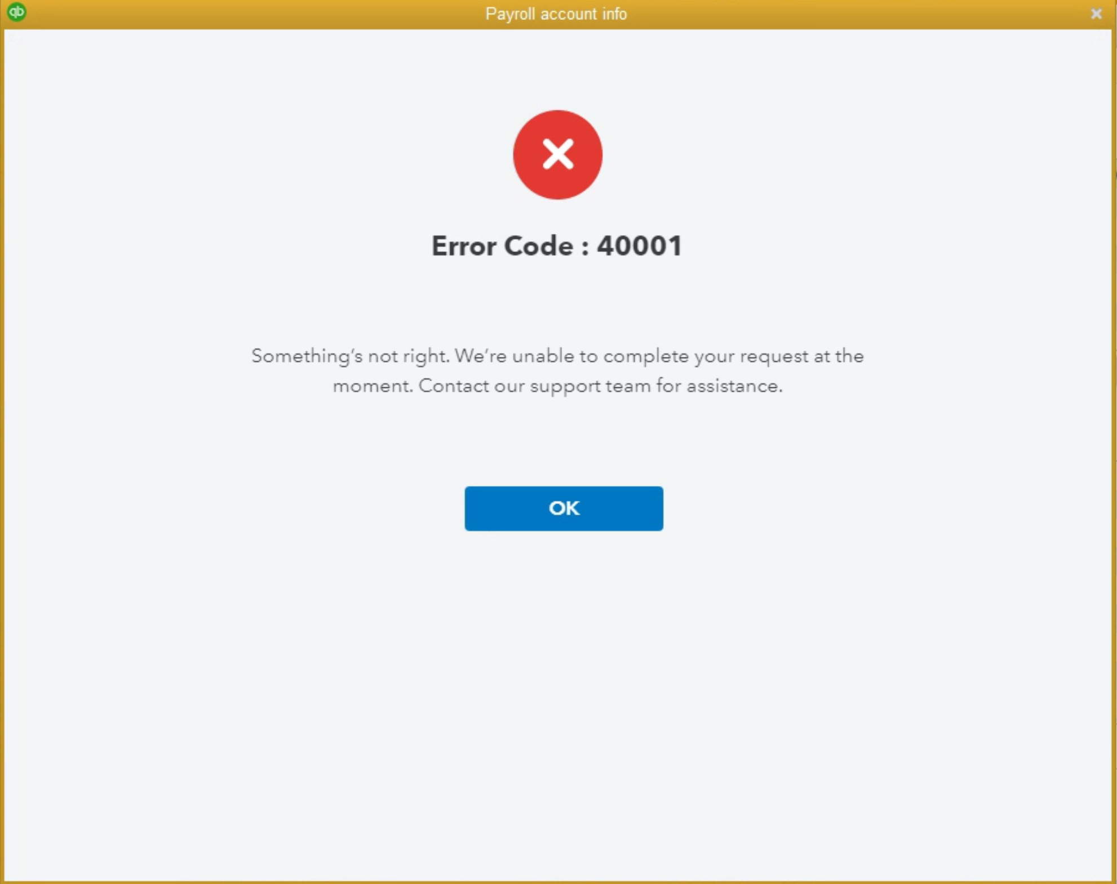Click the blue OK button's left edge
1117x884 pixels.
coord(469,509)
